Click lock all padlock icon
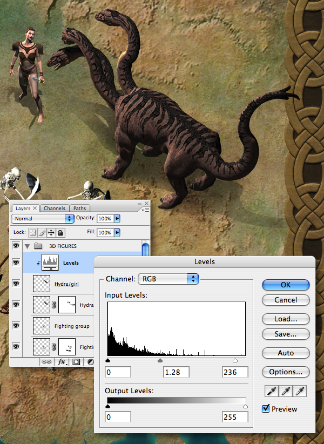The image size is (324, 444). (60, 233)
